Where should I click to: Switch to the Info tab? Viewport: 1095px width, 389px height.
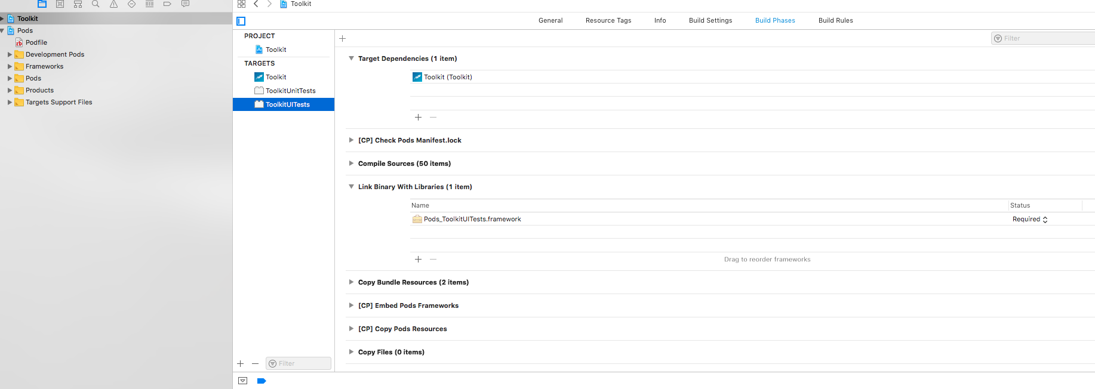pyautogui.click(x=660, y=20)
